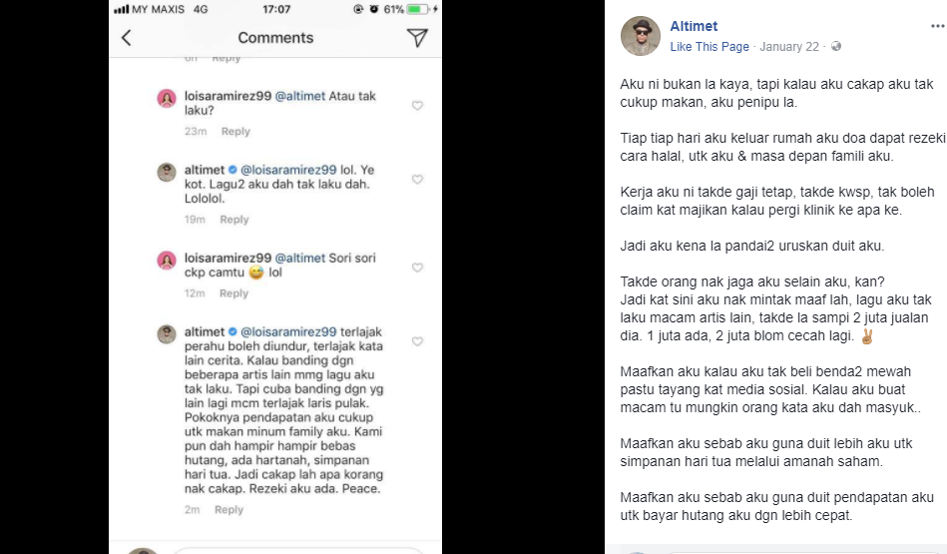
Task: Open altimet's avatar on "lol. Ye kot" comment
Action: pos(167,172)
